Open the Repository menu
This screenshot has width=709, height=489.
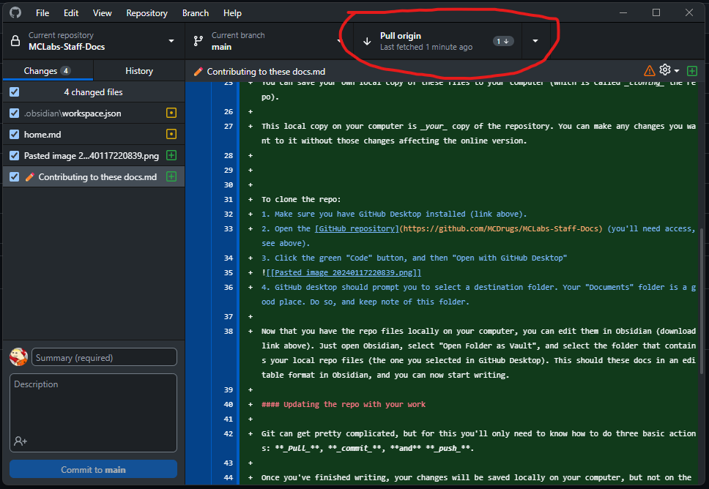(x=146, y=13)
